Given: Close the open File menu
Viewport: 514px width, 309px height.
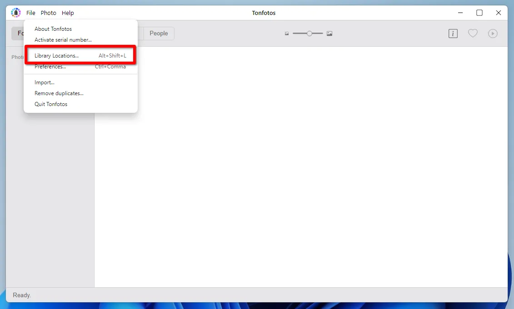Looking at the screenshot, I should 30,13.
